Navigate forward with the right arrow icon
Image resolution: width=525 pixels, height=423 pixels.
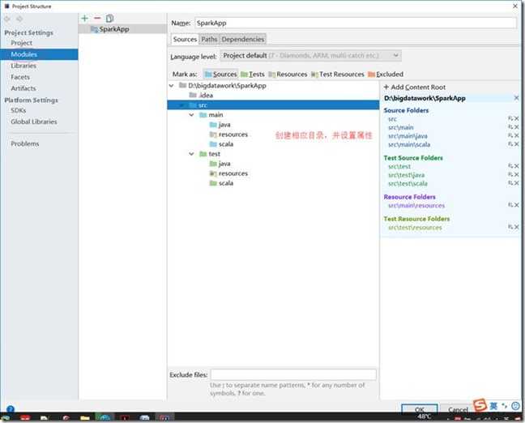click(19, 19)
